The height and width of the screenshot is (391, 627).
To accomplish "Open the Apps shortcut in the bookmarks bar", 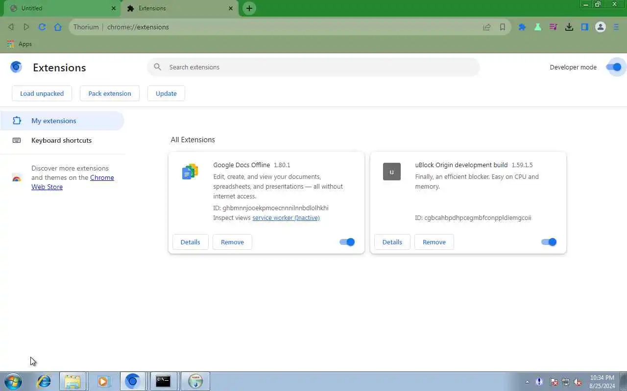I will (x=20, y=44).
